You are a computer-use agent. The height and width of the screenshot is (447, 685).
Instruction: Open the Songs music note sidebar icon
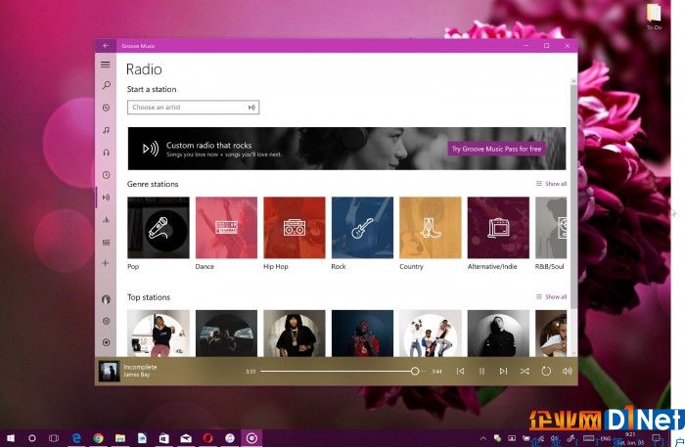[x=106, y=130]
